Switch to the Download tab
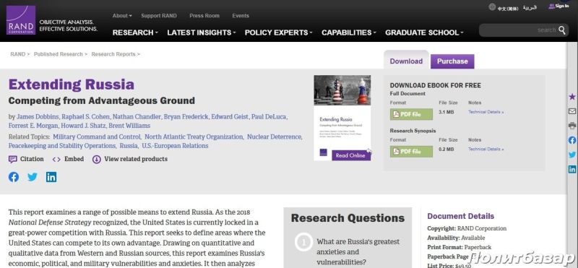The image size is (578, 268). pyautogui.click(x=406, y=61)
